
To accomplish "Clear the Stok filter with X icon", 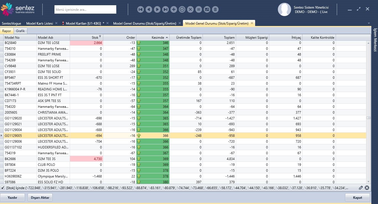I will [367, 188].
